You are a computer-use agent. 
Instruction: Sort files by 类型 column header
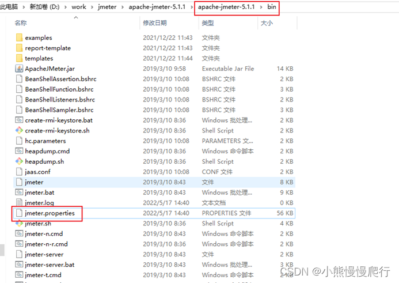pyautogui.click(x=208, y=23)
